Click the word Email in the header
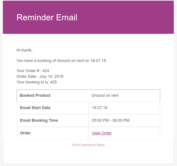Image resolution: width=177 pixels, height=166 pixels. coord(67,17)
